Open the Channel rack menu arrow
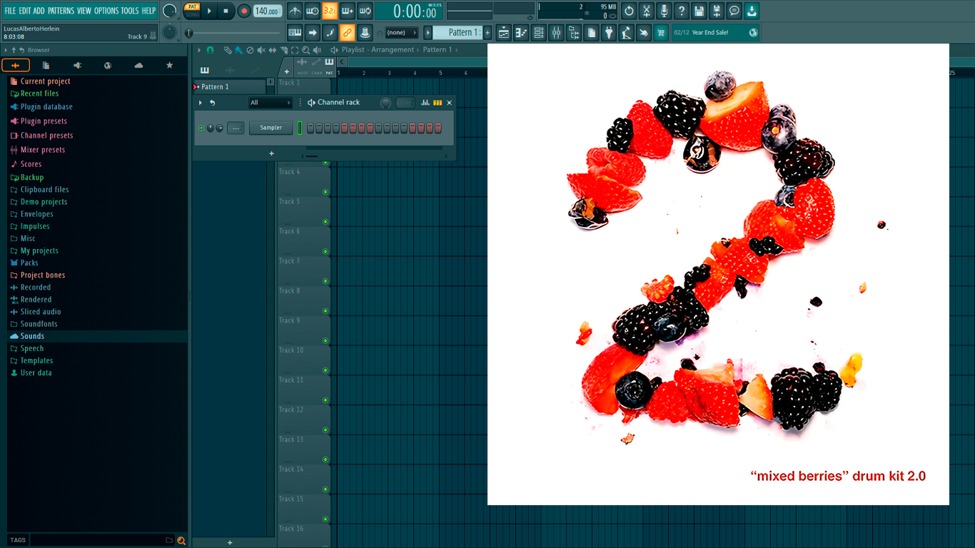This screenshot has width=975, height=548. [201, 103]
